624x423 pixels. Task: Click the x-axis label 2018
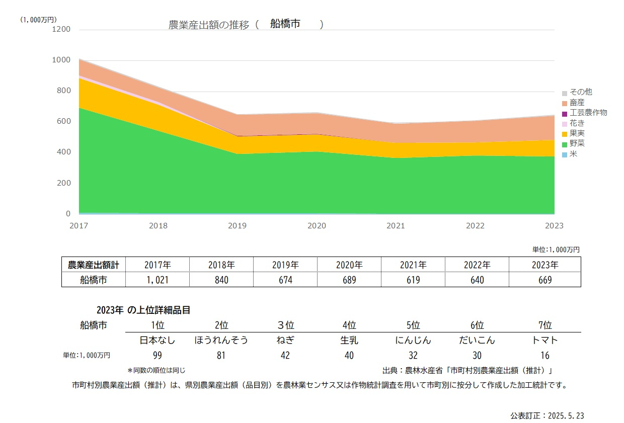tap(158, 226)
